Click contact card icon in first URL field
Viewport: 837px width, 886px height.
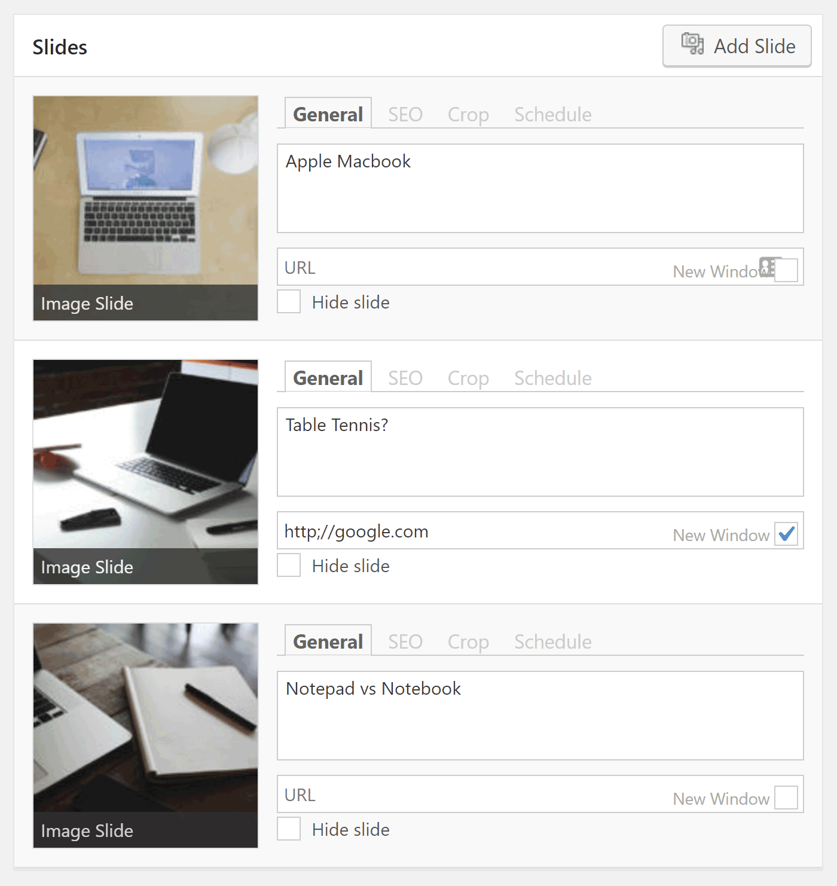(x=767, y=267)
